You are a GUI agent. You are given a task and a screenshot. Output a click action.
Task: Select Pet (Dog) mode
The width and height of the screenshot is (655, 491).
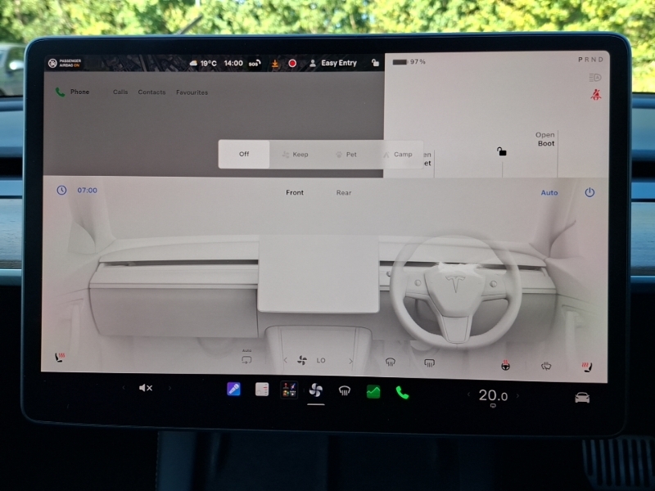(346, 155)
